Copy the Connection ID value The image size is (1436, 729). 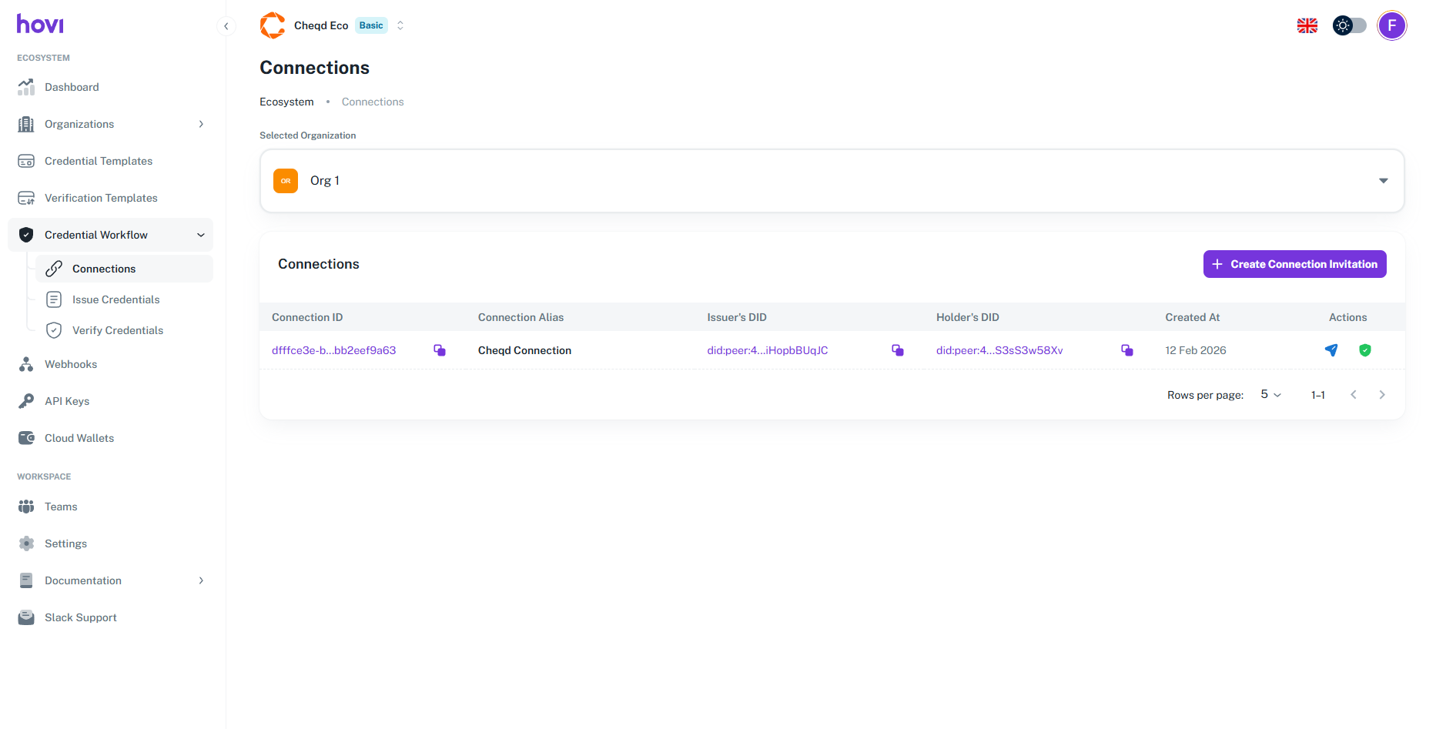point(440,350)
